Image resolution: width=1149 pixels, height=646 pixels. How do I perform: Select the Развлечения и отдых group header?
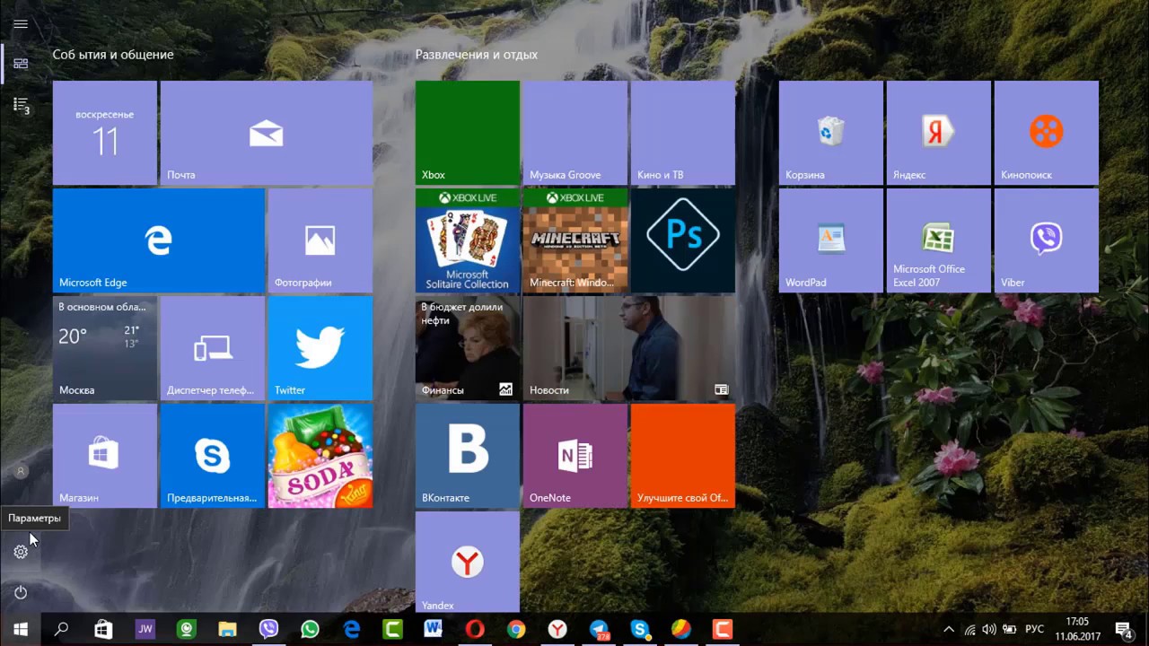click(477, 55)
